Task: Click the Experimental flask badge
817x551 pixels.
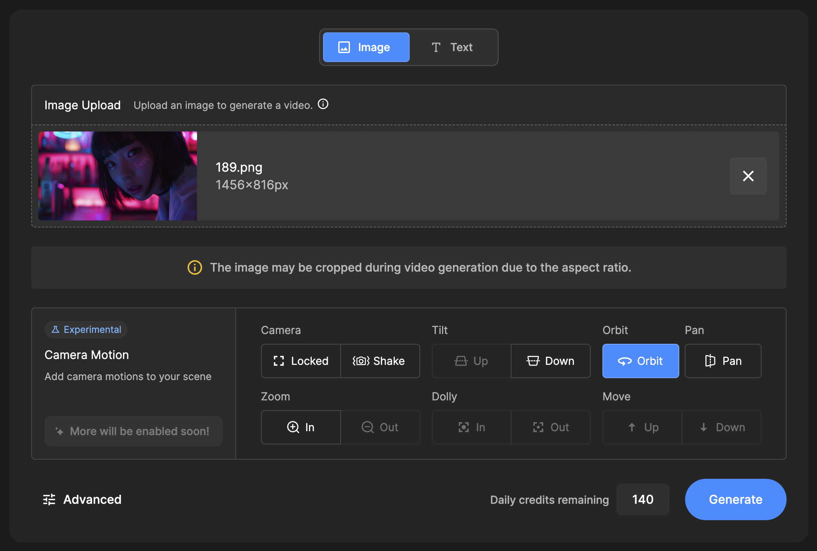Action: (x=86, y=330)
